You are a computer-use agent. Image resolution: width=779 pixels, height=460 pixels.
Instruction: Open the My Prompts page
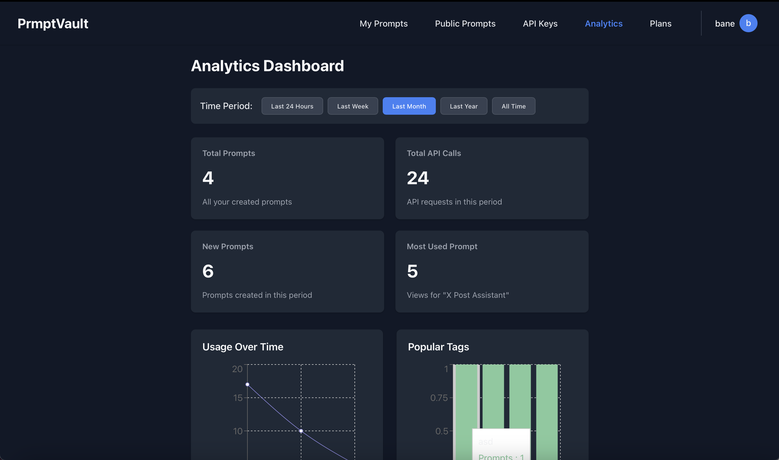coord(383,23)
